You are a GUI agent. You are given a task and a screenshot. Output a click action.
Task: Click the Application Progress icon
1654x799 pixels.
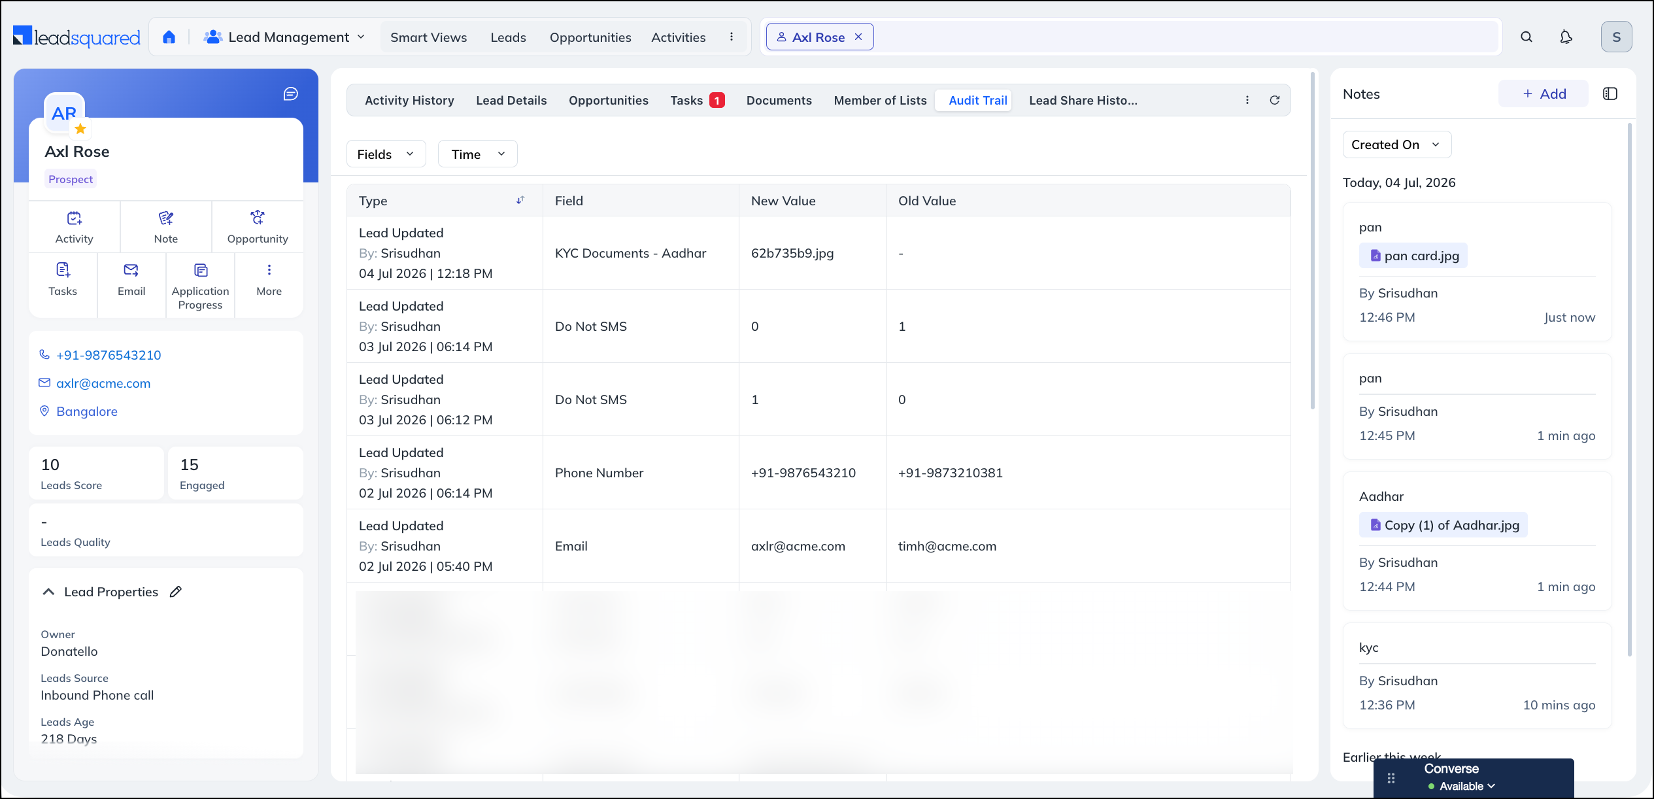click(201, 270)
